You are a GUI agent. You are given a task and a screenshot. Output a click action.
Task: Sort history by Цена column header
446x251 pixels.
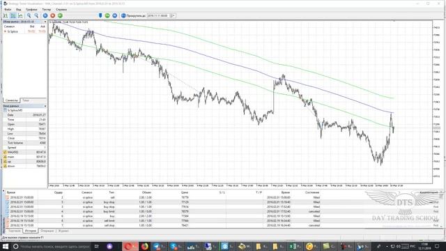pos(184,192)
